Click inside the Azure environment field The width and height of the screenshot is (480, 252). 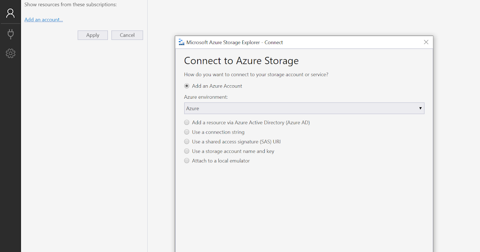click(280, 108)
